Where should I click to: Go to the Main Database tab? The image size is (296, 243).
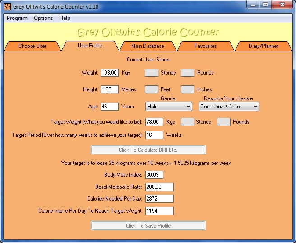148,46
